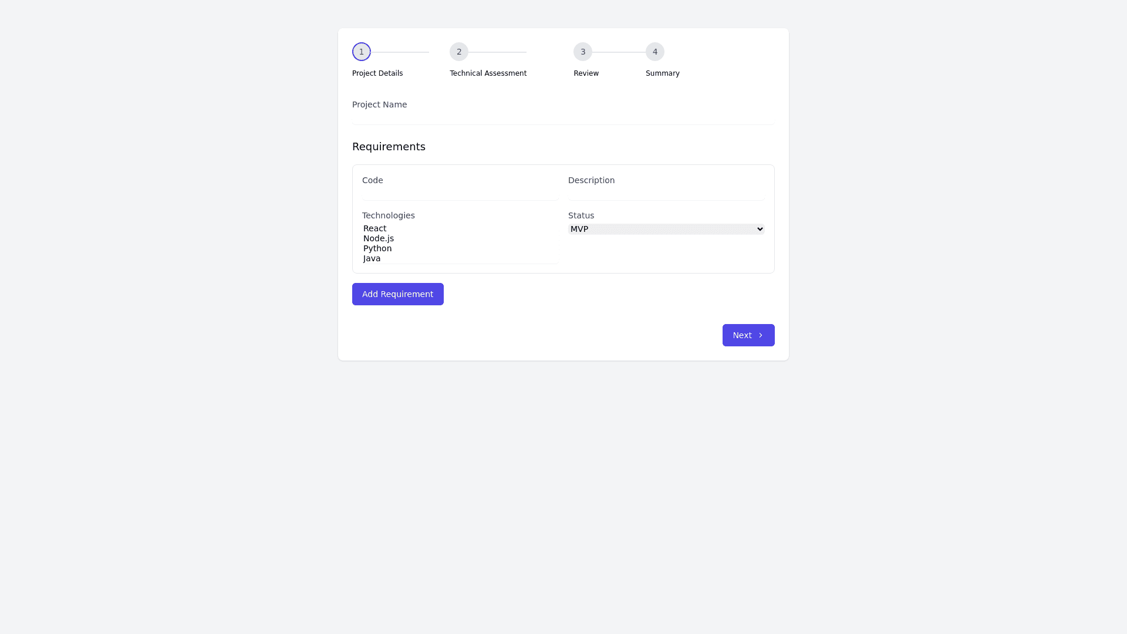The height and width of the screenshot is (634, 1127).
Task: Go to step 4 circle
Action: point(655,52)
